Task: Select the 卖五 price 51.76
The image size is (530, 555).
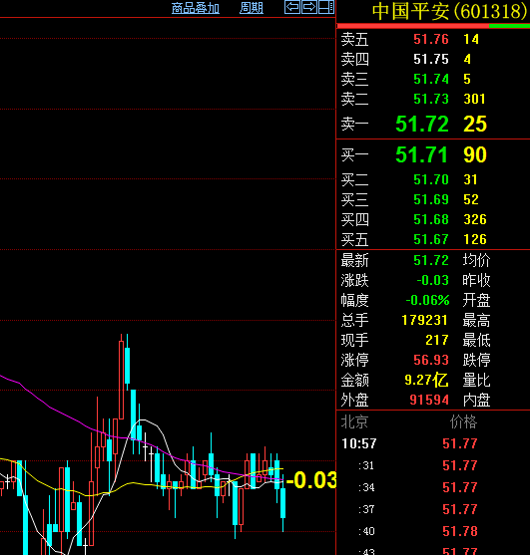Action: click(431, 39)
